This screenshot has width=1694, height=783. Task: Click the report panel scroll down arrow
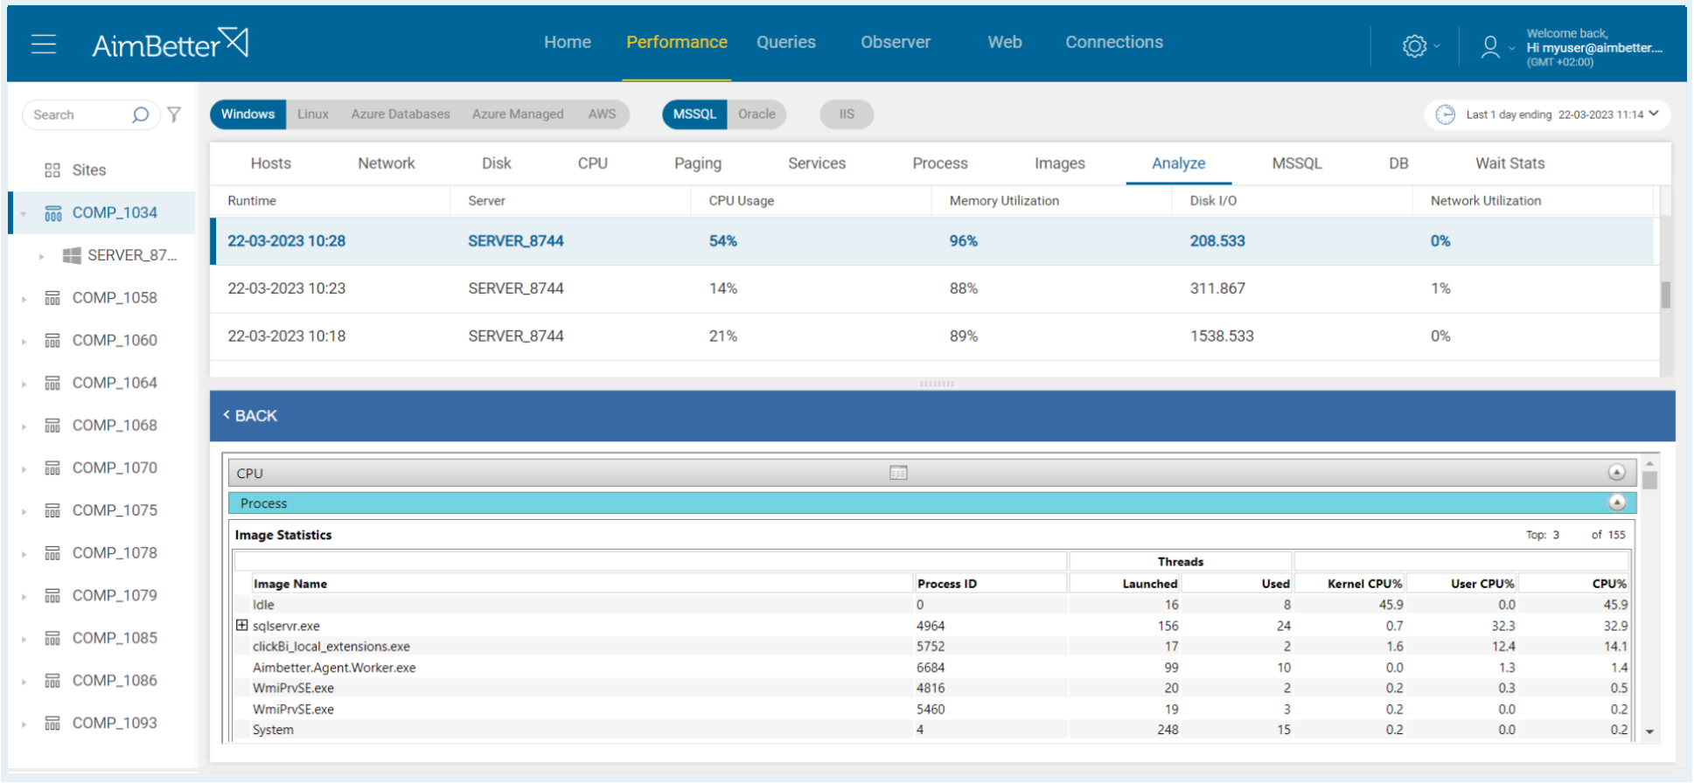tap(1649, 732)
